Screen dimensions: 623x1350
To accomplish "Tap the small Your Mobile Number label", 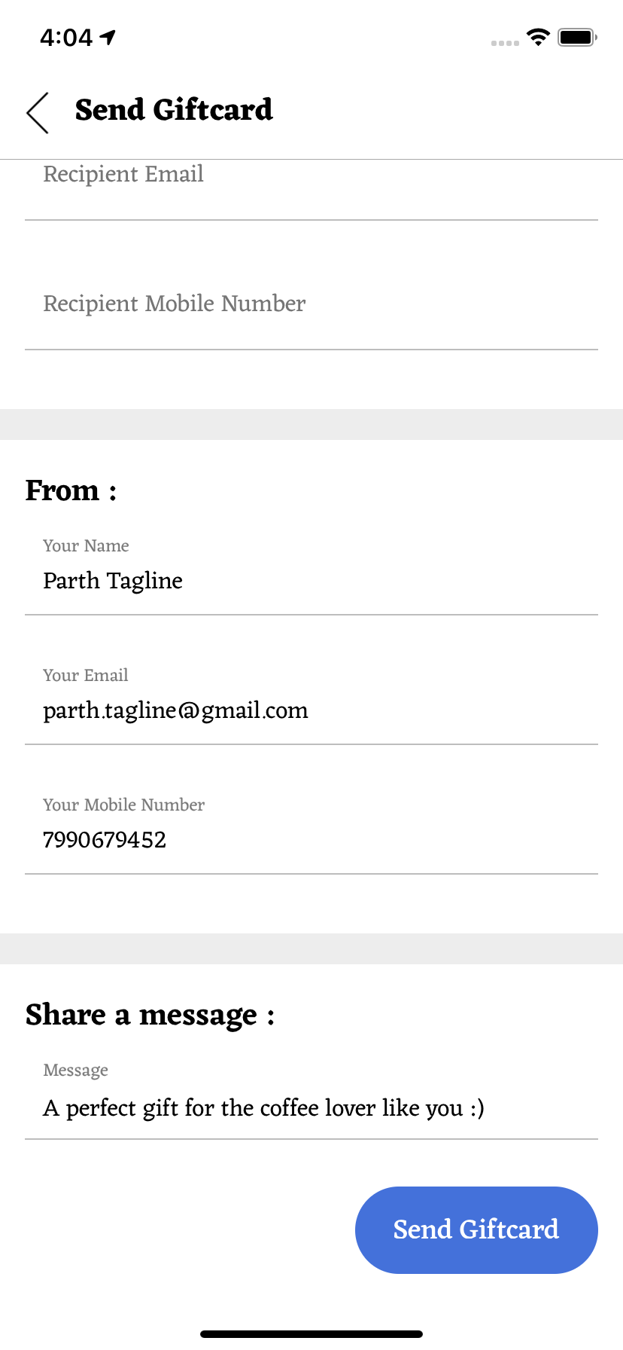I will [123, 805].
